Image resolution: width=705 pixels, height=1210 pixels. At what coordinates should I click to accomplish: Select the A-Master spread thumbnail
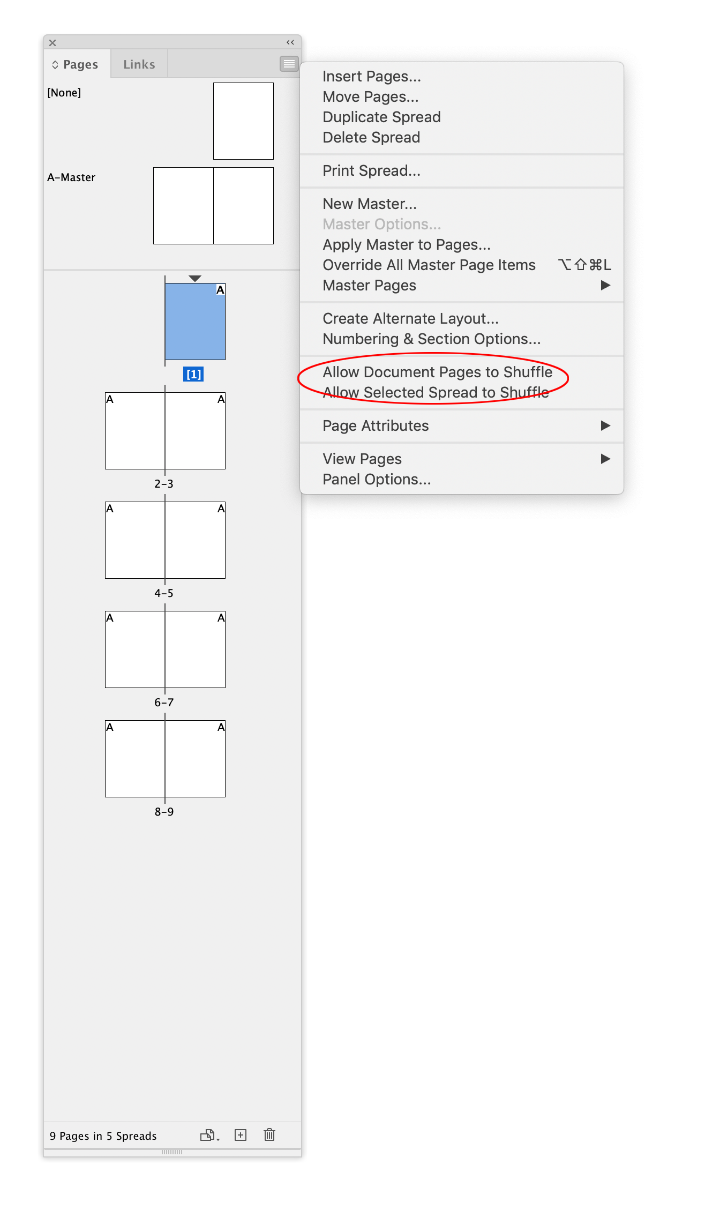pyautogui.click(x=213, y=205)
